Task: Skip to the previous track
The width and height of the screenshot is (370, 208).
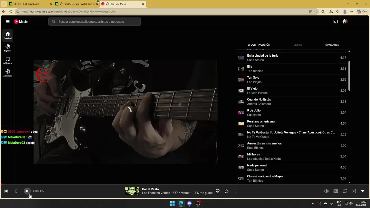Action: point(6,191)
